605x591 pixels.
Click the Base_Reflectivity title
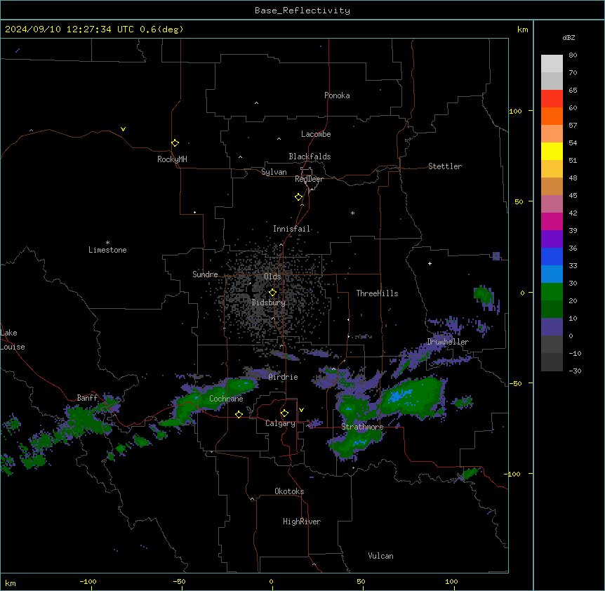tap(302, 11)
